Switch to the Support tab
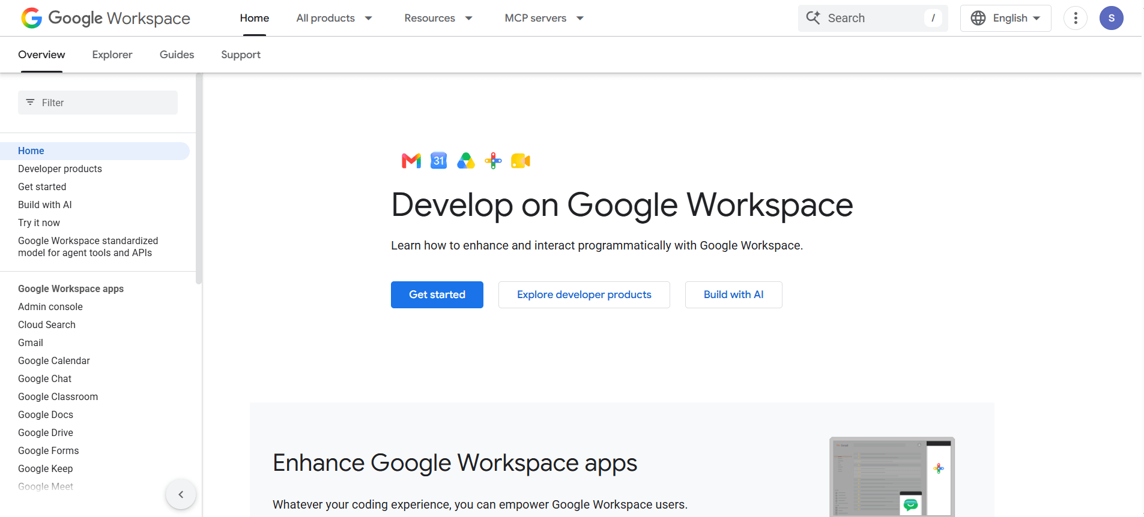 241,55
